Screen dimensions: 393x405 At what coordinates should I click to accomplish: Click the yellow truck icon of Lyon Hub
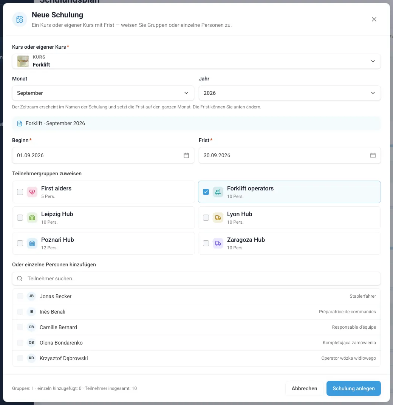click(x=218, y=218)
